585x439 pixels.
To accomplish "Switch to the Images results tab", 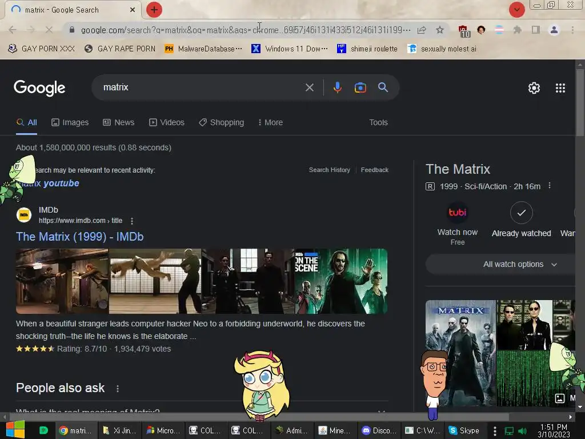I will point(70,122).
